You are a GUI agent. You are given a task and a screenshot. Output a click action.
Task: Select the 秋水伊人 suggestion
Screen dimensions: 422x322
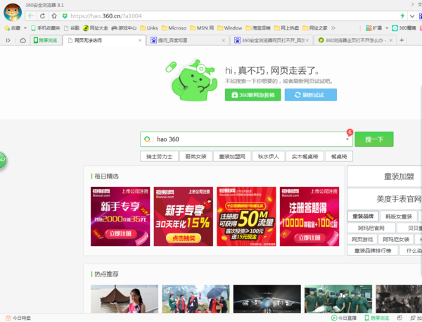(269, 156)
